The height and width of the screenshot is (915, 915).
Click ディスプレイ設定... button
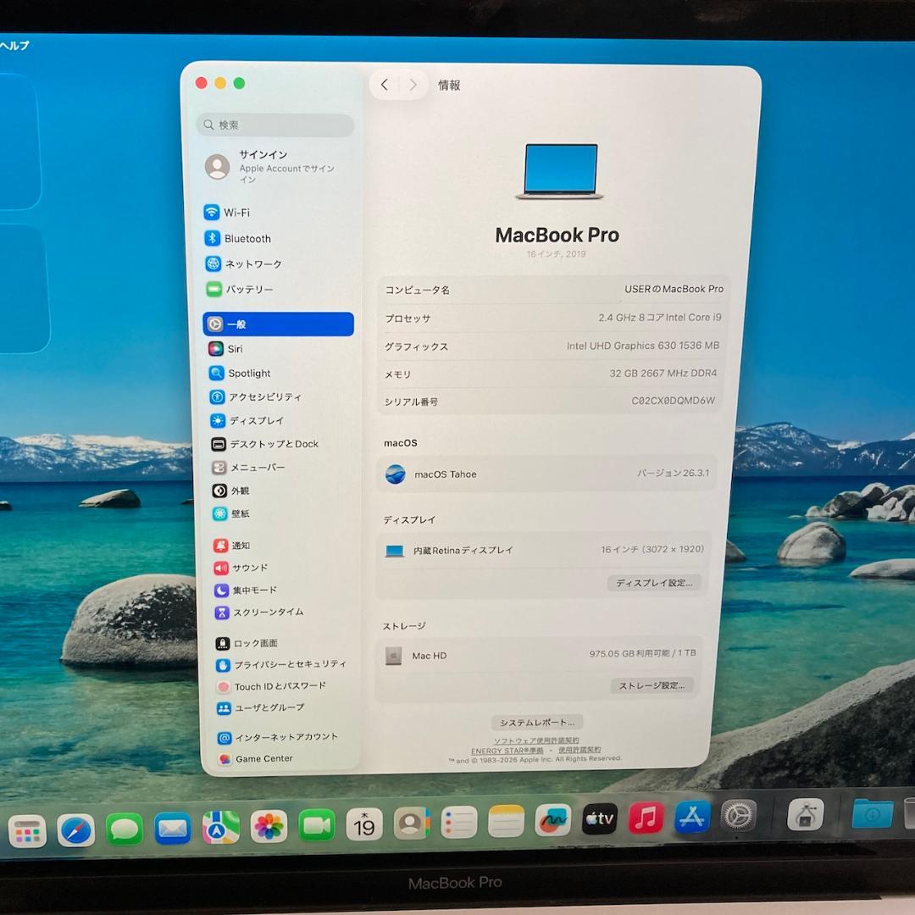pyautogui.click(x=654, y=583)
